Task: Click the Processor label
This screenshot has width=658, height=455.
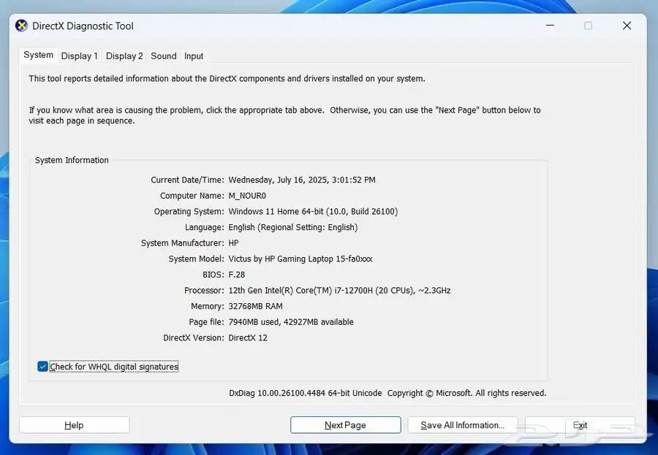Action: 204,290
